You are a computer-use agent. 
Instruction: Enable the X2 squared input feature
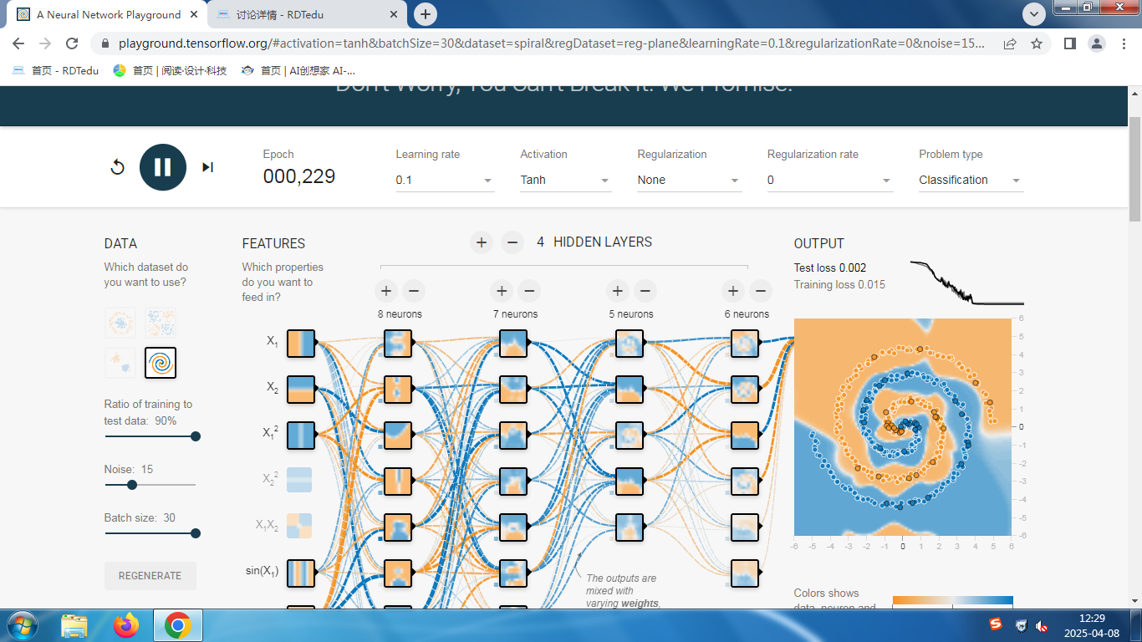[299, 480]
